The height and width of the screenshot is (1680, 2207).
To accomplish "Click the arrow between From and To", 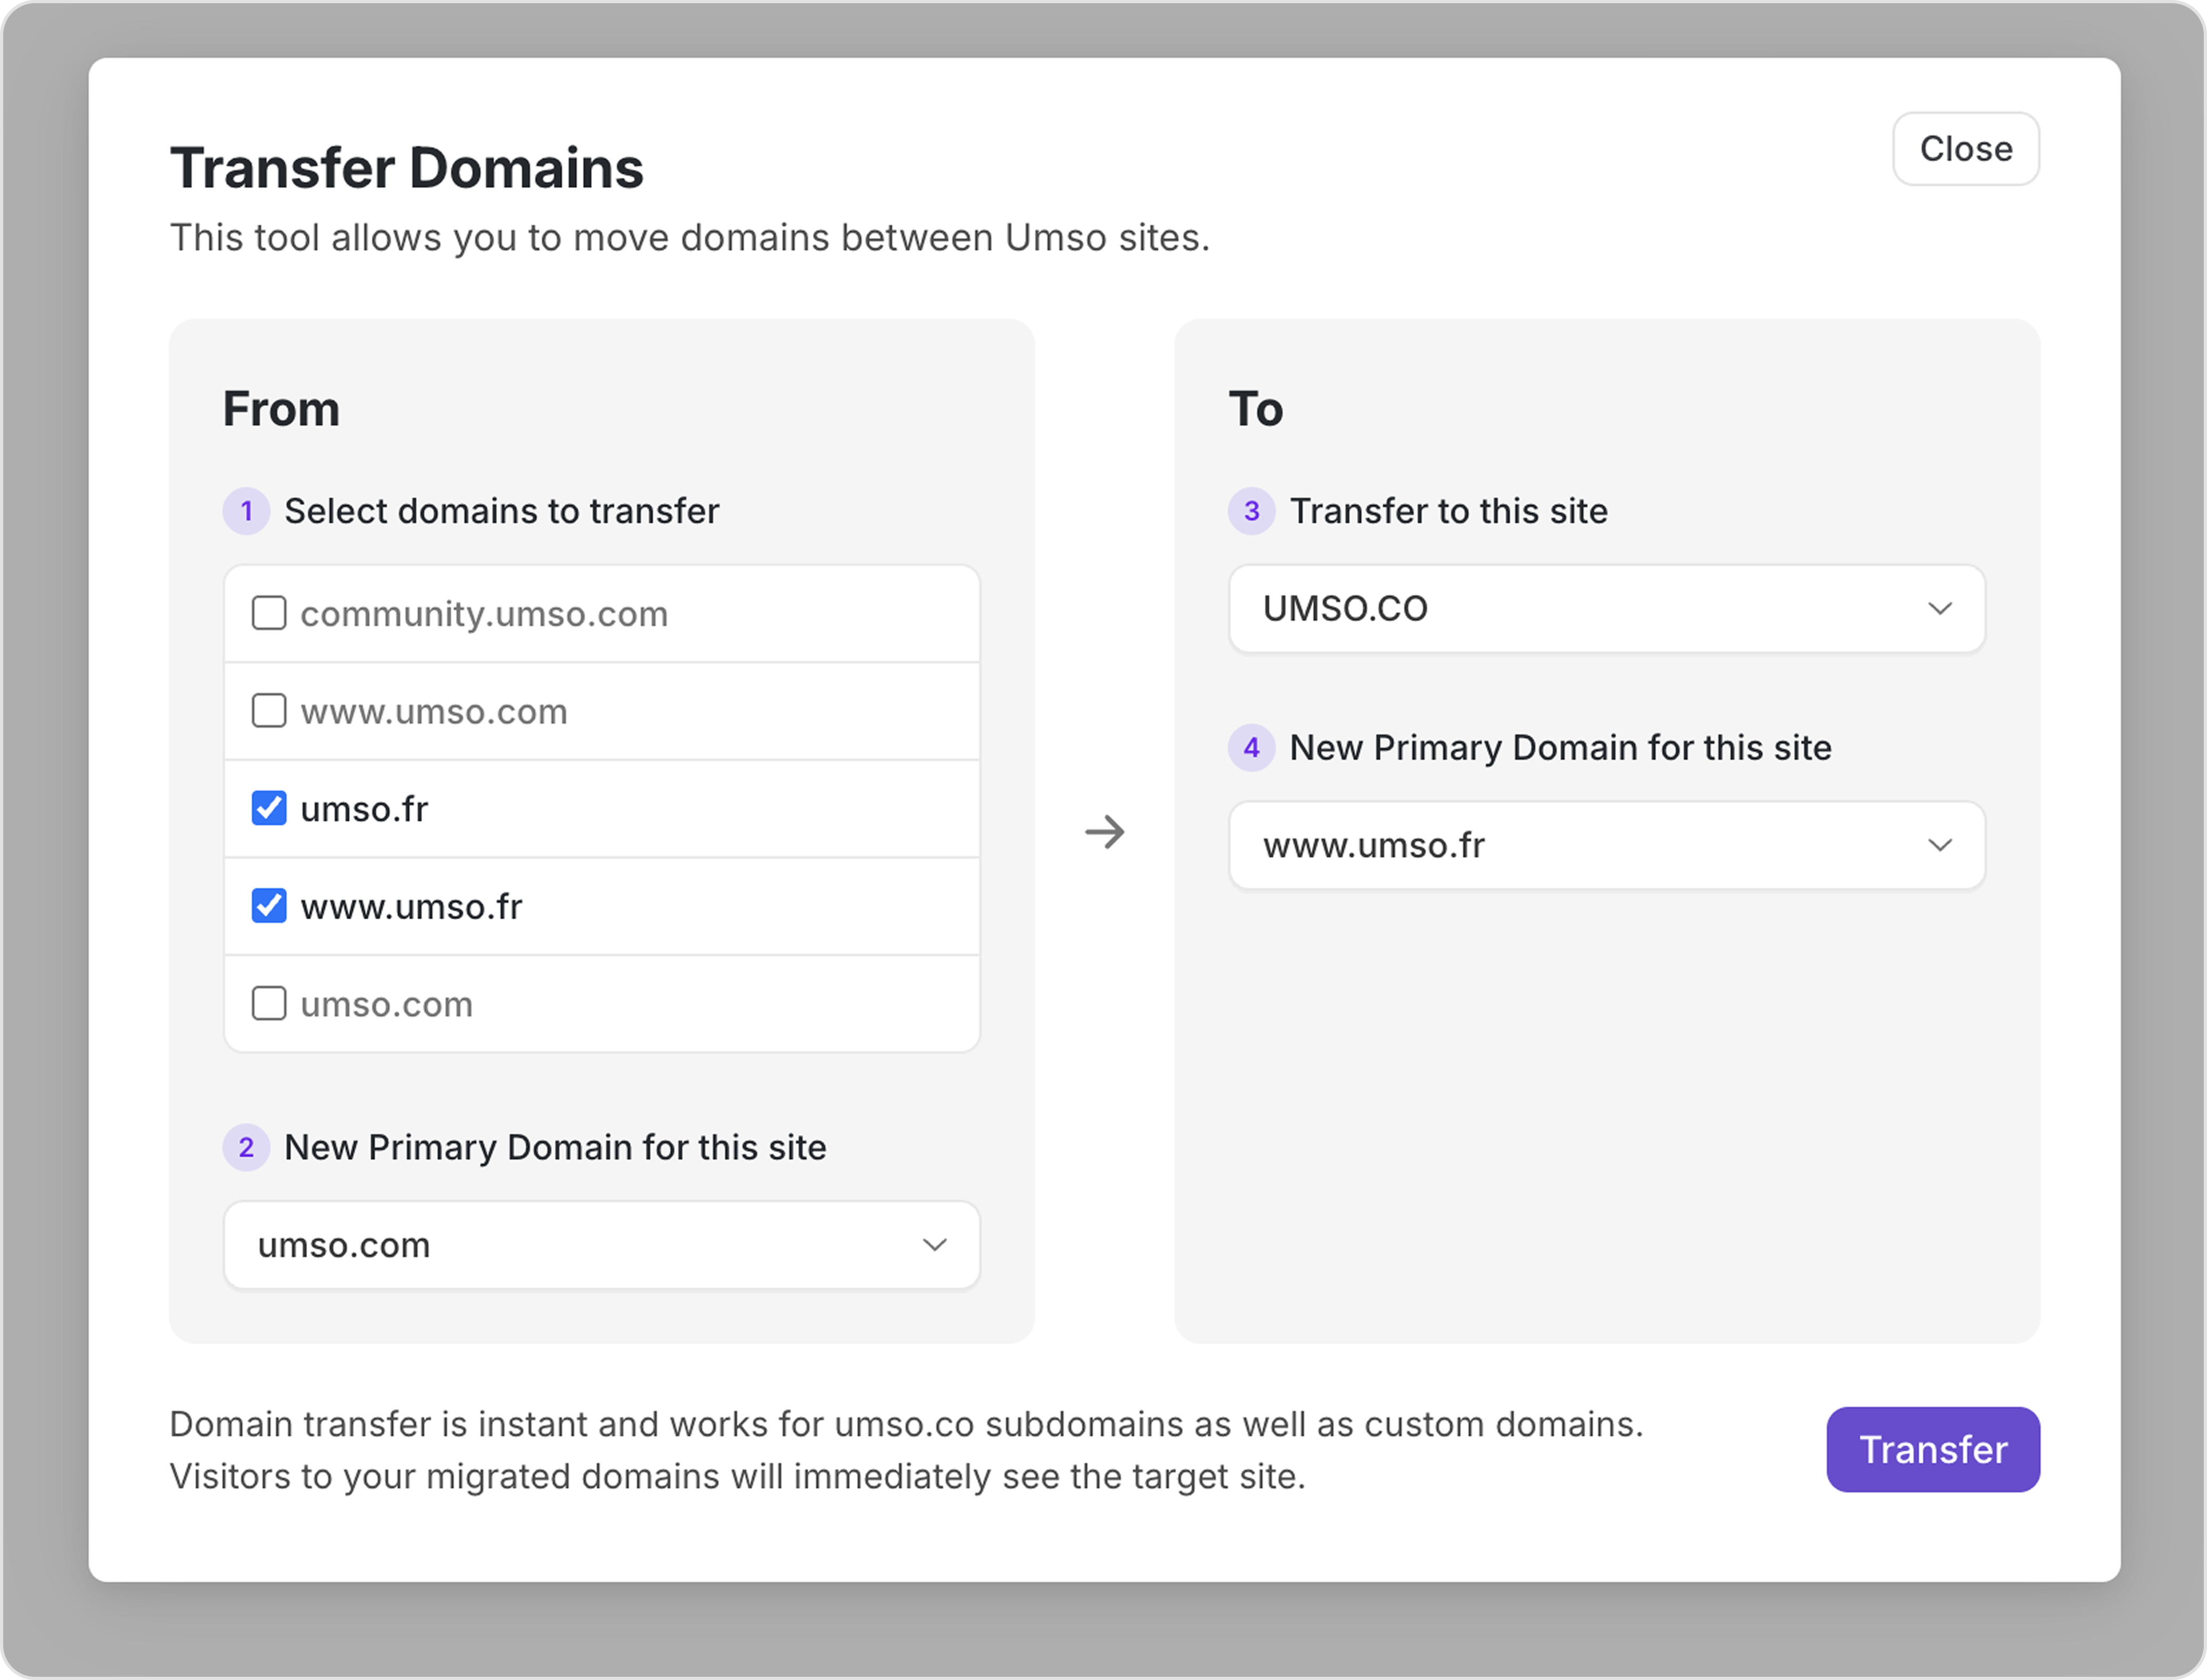I will [x=1105, y=832].
